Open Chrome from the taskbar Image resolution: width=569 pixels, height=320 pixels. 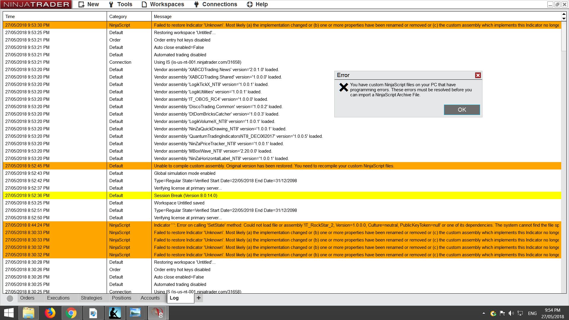tap(71, 313)
